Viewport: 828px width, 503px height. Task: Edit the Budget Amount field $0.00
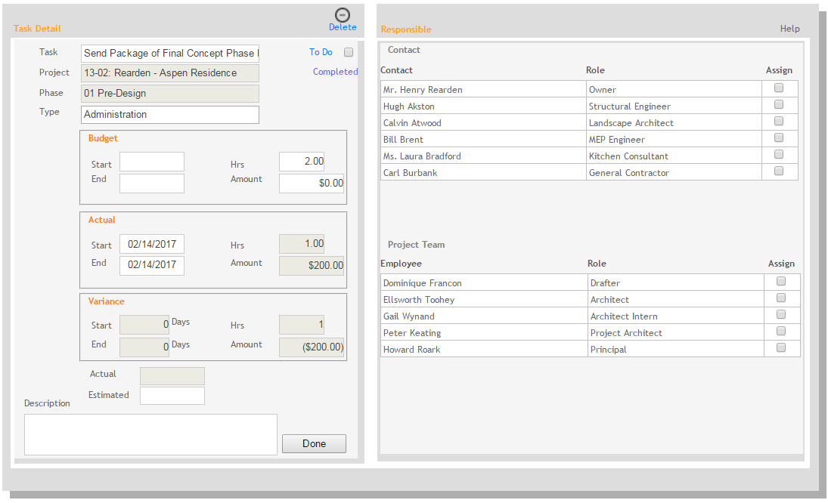pos(312,184)
